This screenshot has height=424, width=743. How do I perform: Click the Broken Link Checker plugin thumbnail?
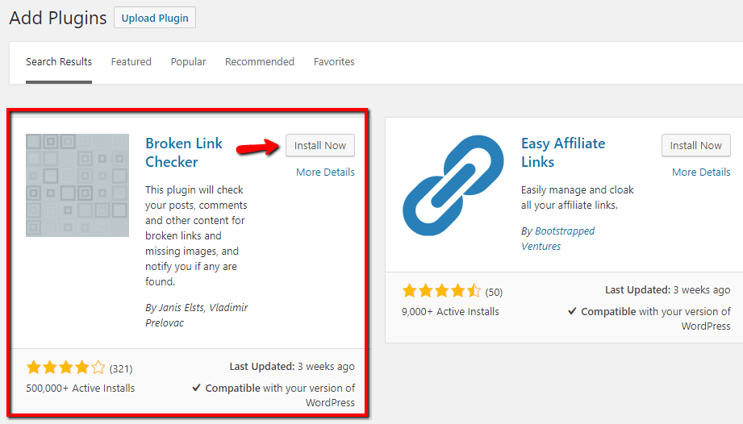pos(77,185)
